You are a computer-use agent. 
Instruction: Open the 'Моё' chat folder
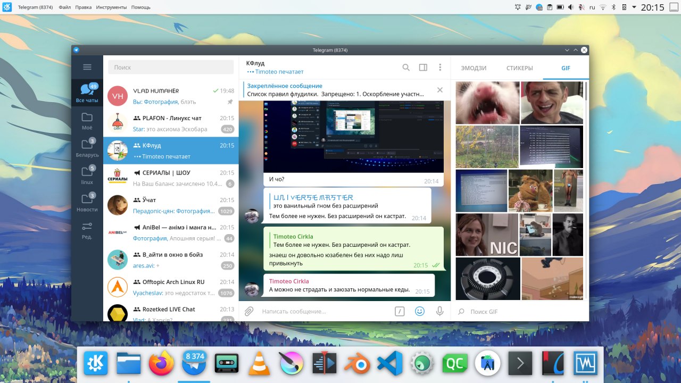coord(87,121)
